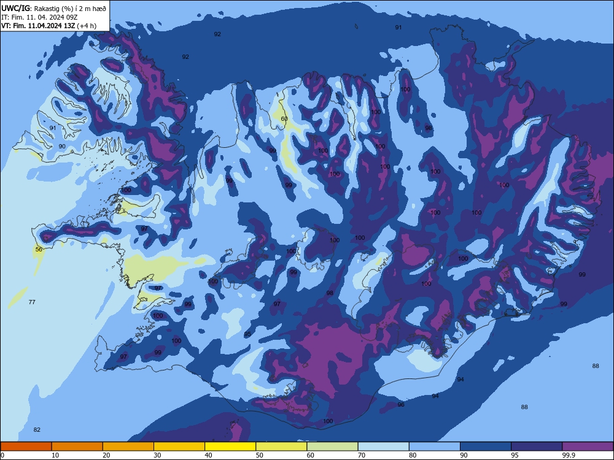
Task: Click the 'VT: Fim. 11.04.2024 13Z' line
Action: tap(38, 26)
